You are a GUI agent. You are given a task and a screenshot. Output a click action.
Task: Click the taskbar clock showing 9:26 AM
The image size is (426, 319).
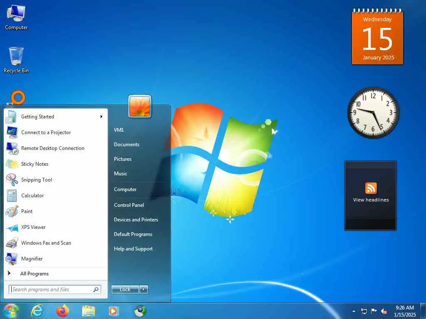click(405, 311)
